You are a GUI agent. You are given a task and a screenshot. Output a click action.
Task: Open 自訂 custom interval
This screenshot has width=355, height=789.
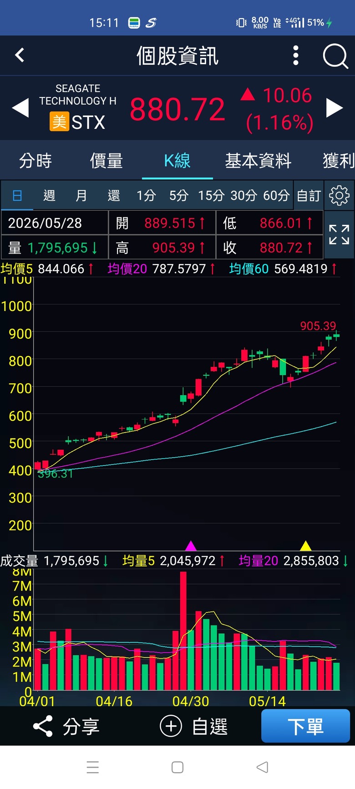(x=309, y=195)
